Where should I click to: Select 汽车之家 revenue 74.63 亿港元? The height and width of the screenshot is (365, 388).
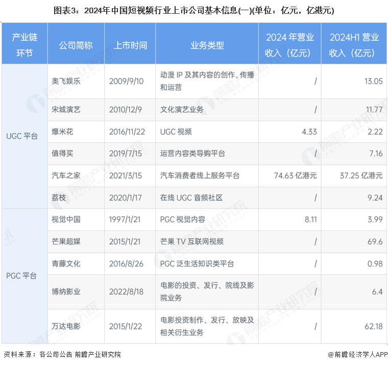click(x=295, y=176)
